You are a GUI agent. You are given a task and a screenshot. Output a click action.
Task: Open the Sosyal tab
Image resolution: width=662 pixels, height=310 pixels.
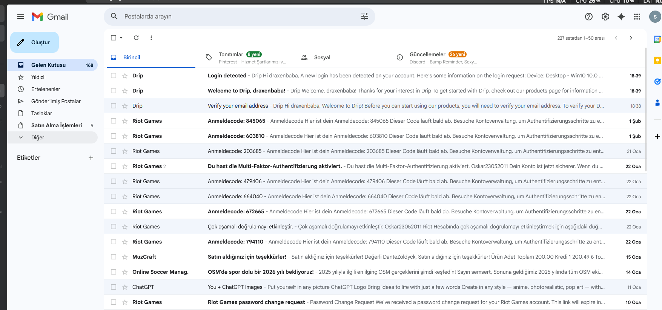342,57
